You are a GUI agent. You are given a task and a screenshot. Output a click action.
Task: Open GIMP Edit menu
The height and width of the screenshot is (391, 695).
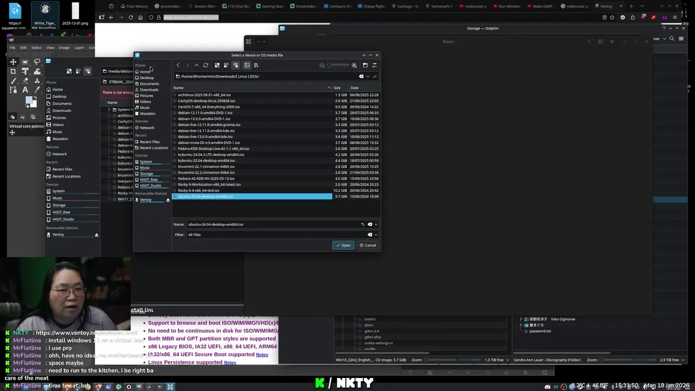(x=23, y=48)
